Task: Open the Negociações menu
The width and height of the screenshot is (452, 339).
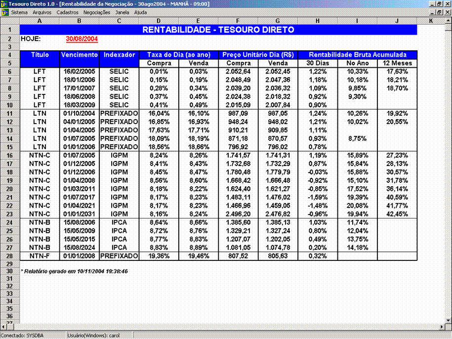Action: tap(97, 12)
